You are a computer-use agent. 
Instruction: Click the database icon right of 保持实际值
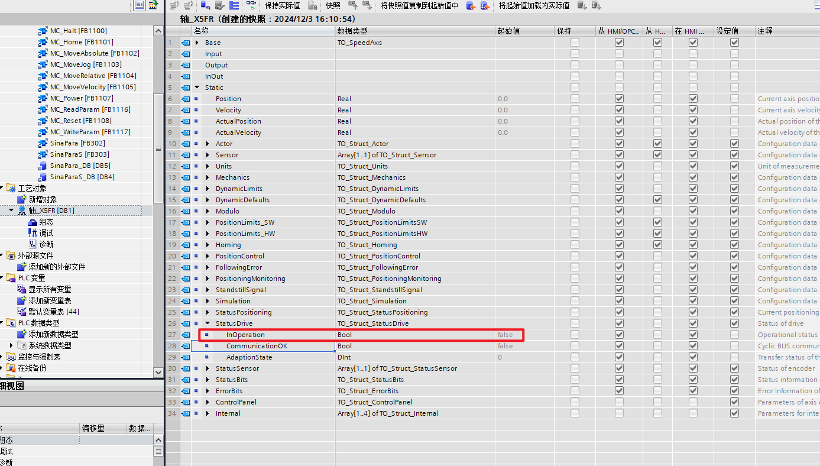tap(312, 5)
